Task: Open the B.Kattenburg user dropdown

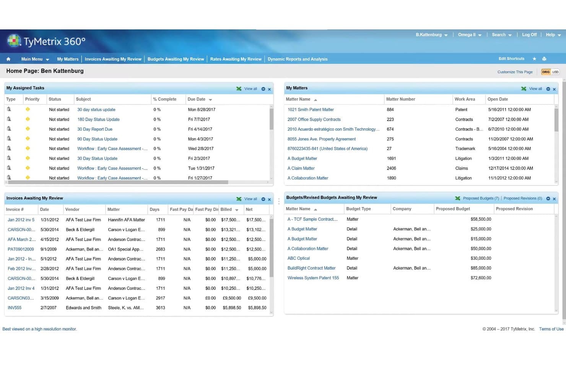Action: (x=432, y=35)
